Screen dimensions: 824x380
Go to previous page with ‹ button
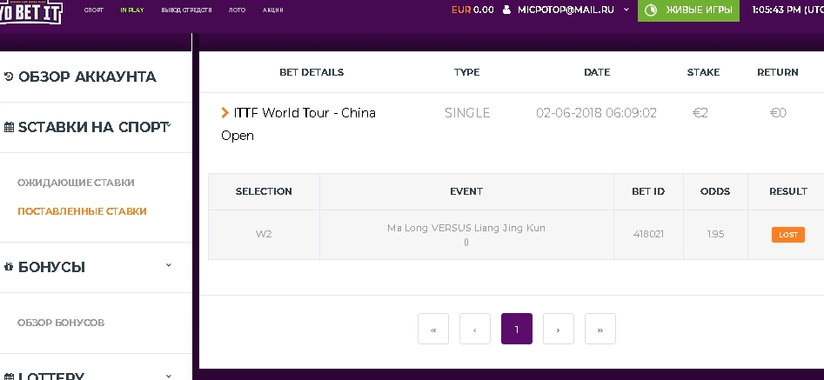tap(475, 329)
